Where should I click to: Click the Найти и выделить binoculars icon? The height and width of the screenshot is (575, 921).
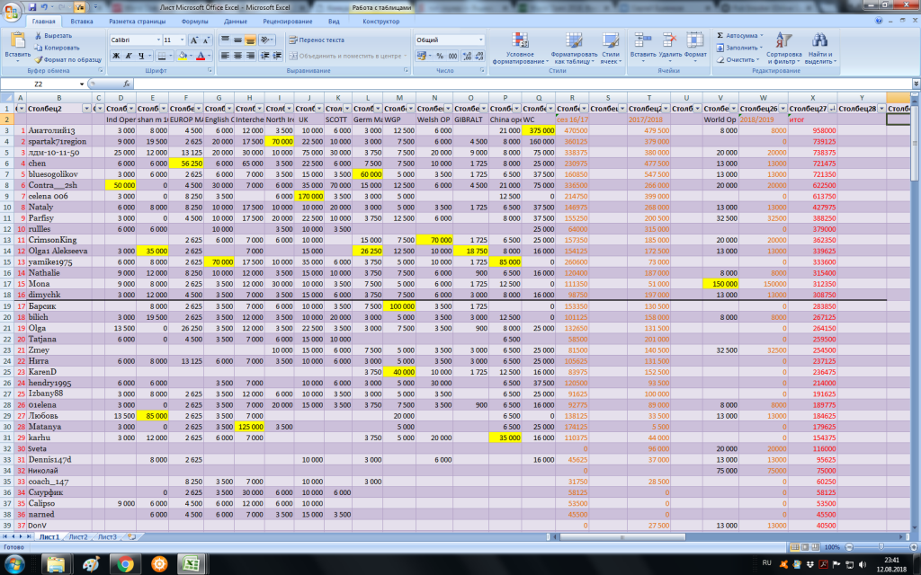(x=819, y=40)
